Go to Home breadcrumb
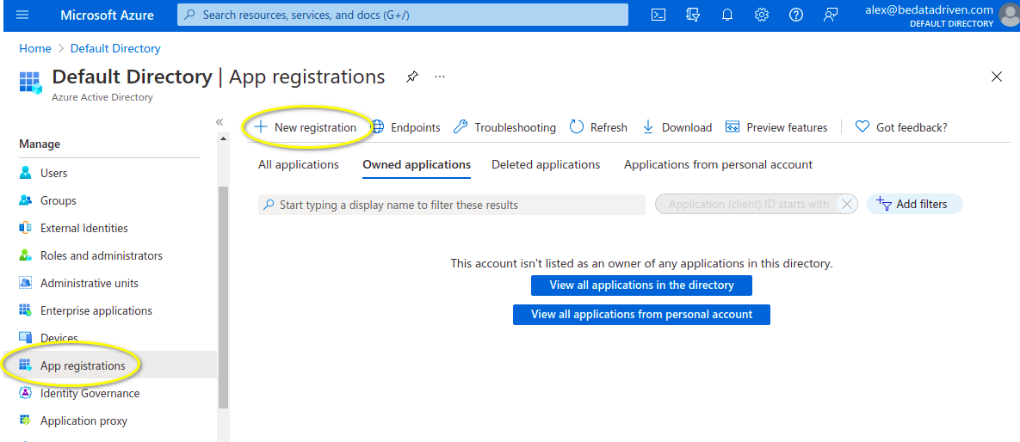The height and width of the screenshot is (442, 1020). (x=35, y=49)
